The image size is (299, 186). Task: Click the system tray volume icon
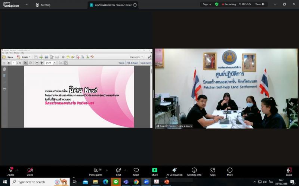265,182
